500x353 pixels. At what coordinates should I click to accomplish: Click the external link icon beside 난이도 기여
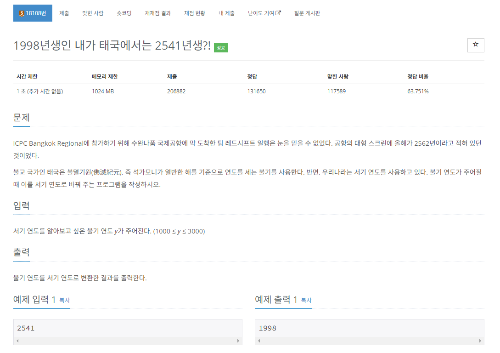click(278, 13)
